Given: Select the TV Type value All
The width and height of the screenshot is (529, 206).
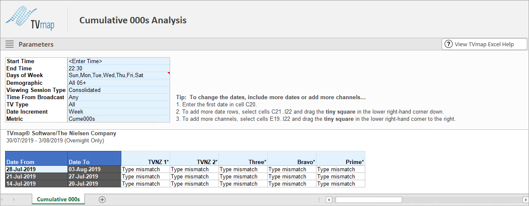Looking at the screenshot, I should click(119, 104).
